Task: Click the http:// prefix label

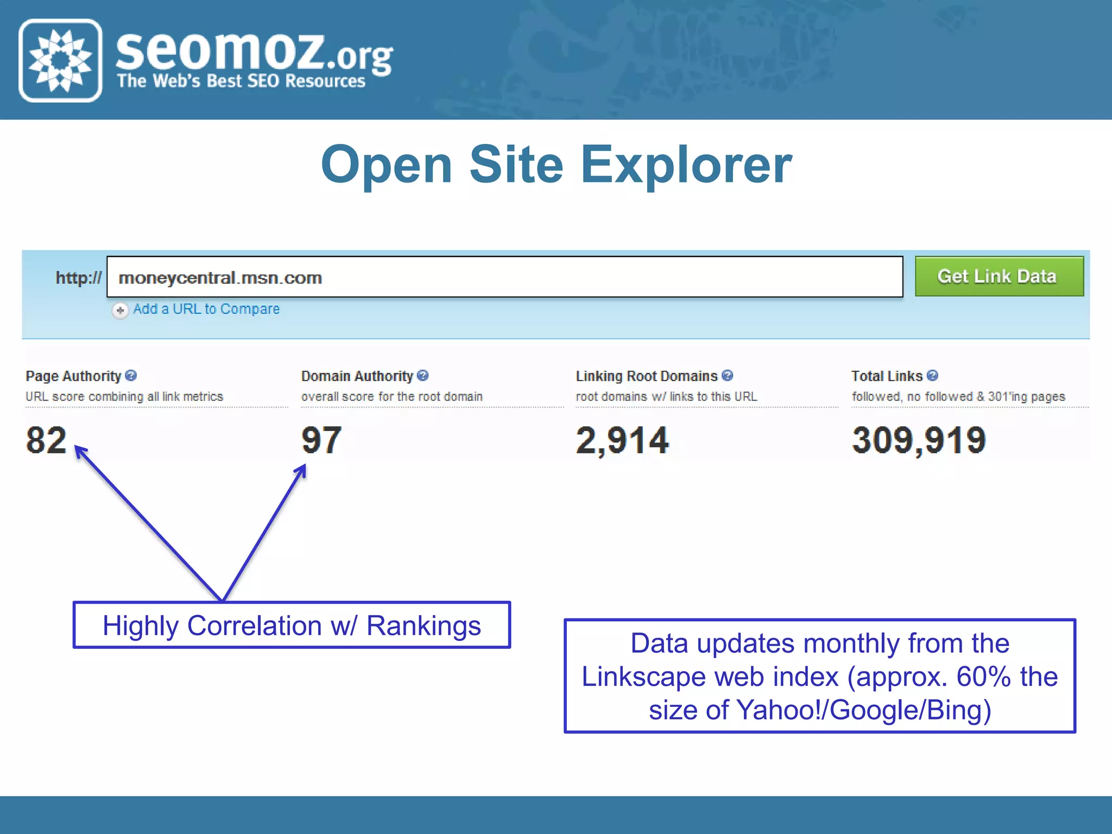Action: pos(79,278)
